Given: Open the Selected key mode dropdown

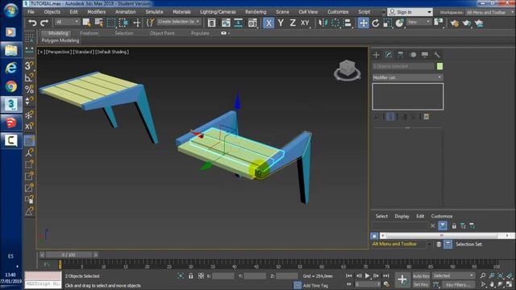Looking at the screenshot, I should point(453,275).
